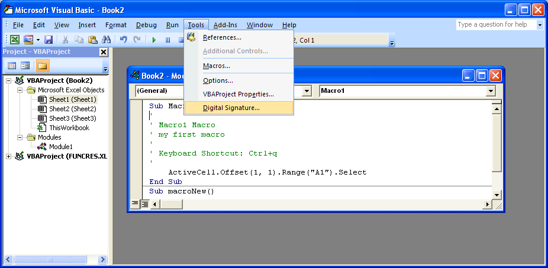Viewport: 548px width, 268px height.
Task: Select Sheet2 (Sheet2) in project tree
Action: click(72, 109)
